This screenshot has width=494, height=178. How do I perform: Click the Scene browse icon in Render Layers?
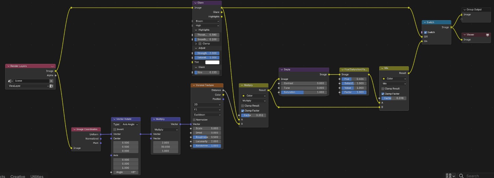[x=10, y=81]
